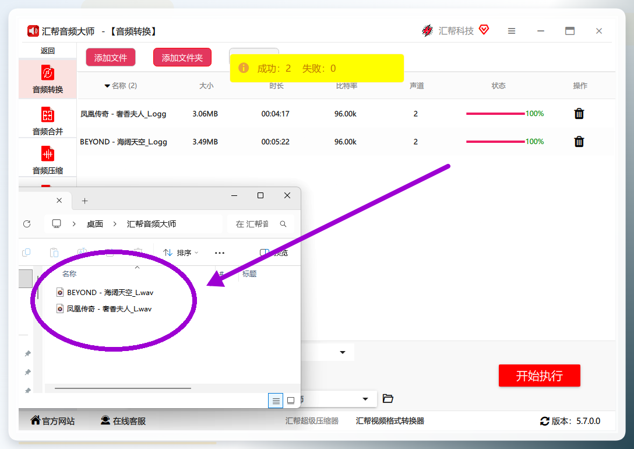Viewport: 634px width, 449px height.
Task: Switch Explorer to large thumbnails view
Action: point(291,401)
